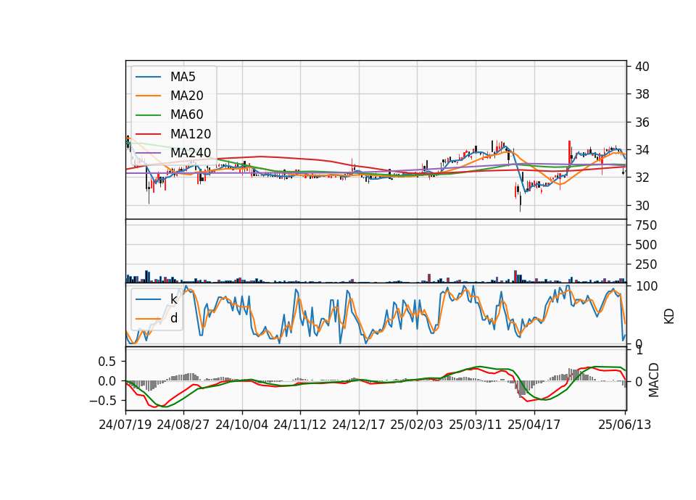Click the MA240 legend label

click(x=191, y=153)
